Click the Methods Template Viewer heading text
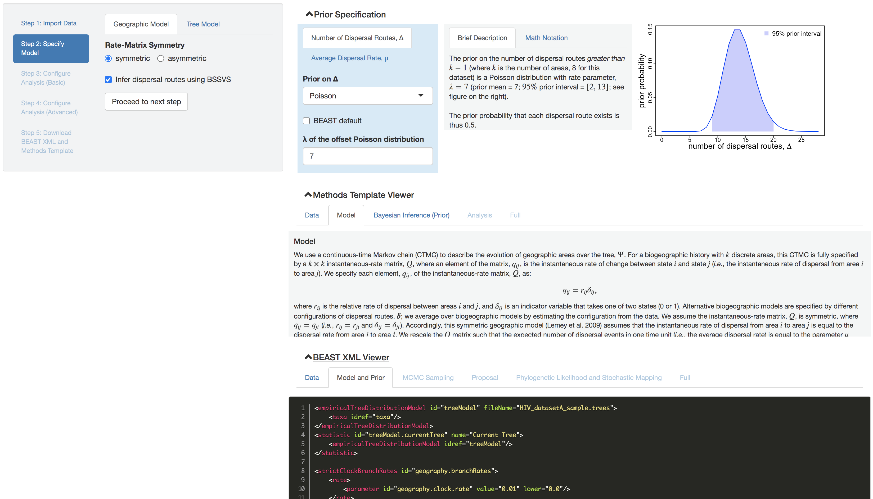 [x=363, y=195]
